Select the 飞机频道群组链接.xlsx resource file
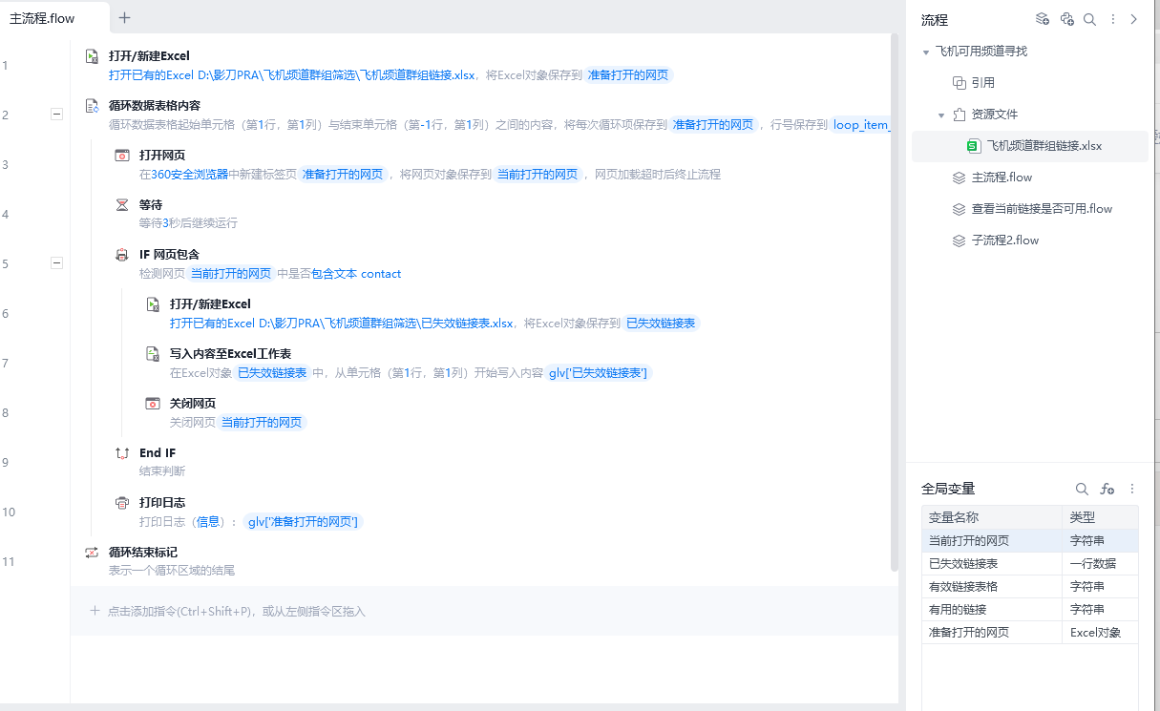 [1044, 146]
